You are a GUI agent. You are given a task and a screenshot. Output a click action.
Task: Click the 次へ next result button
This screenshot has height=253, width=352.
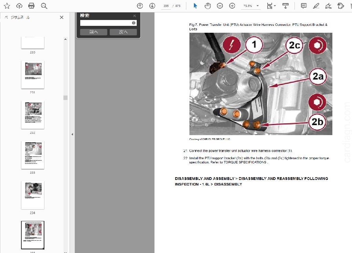pos(123,32)
